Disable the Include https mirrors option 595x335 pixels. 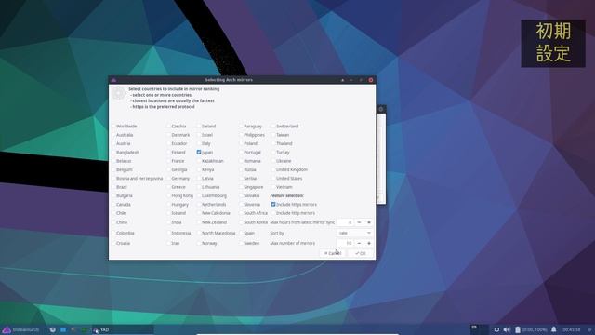click(272, 205)
